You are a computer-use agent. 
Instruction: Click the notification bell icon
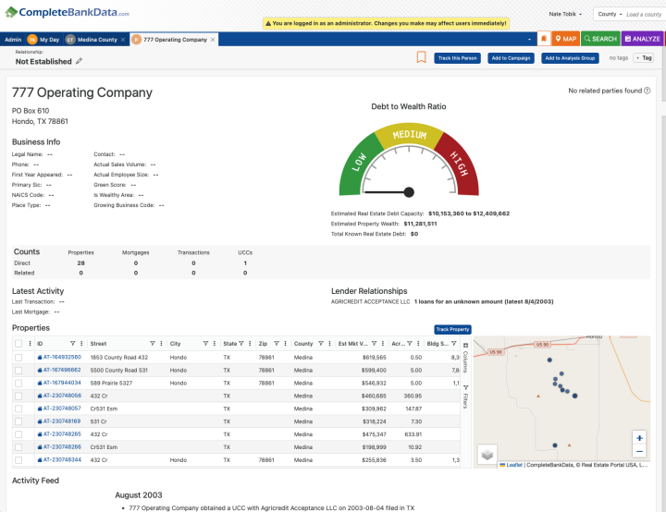click(544, 39)
